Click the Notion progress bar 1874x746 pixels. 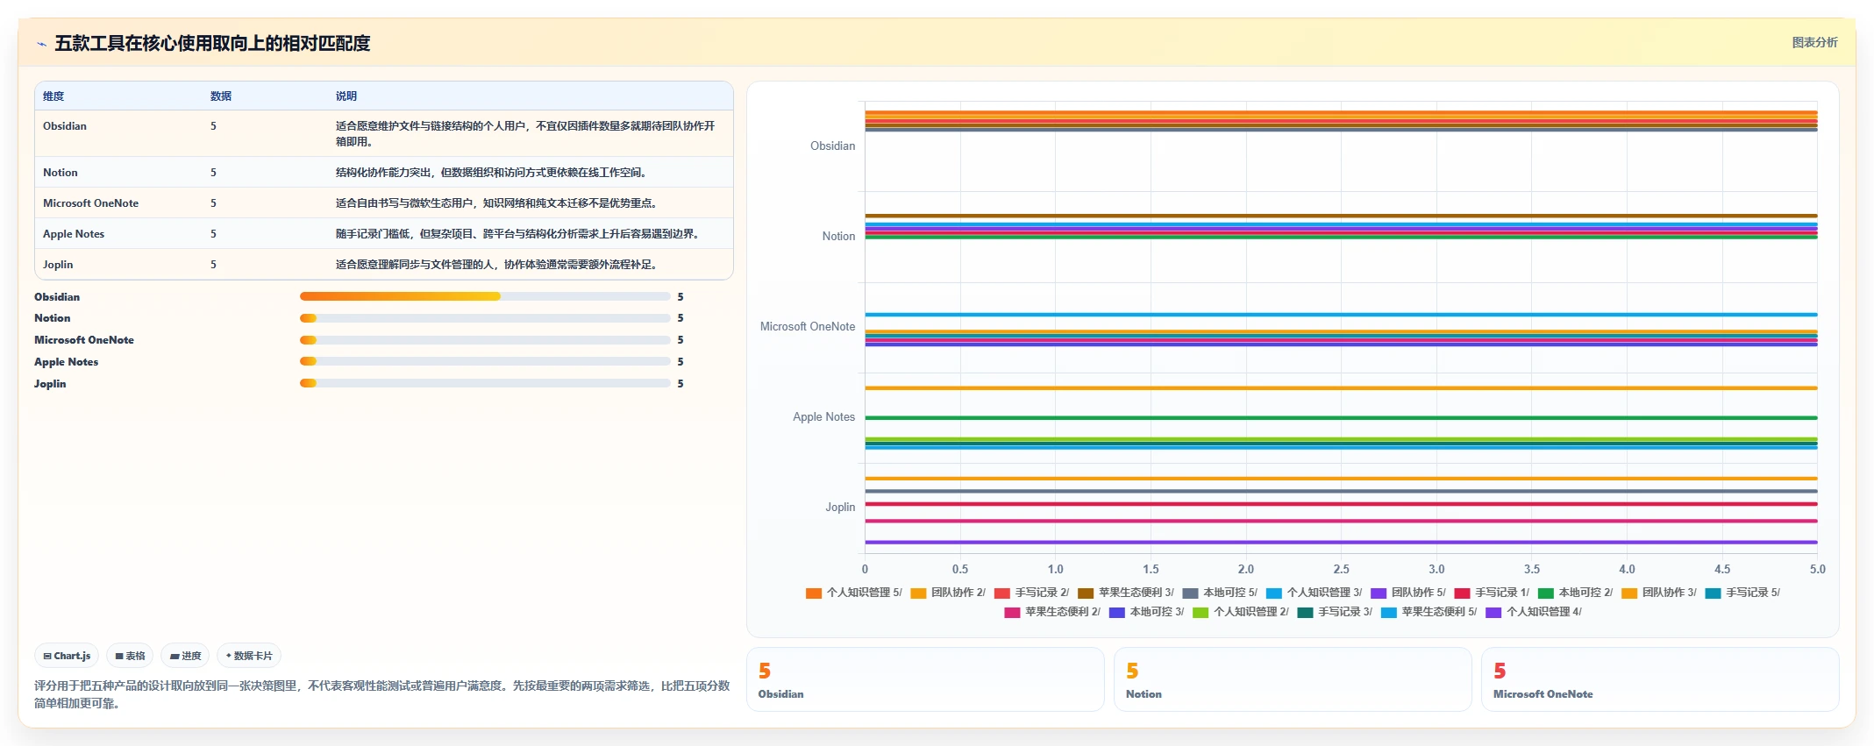(x=485, y=318)
